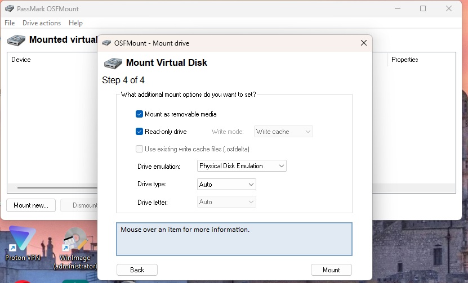468x283 pixels.
Task: Open the Drive actions menu
Action: coord(42,23)
